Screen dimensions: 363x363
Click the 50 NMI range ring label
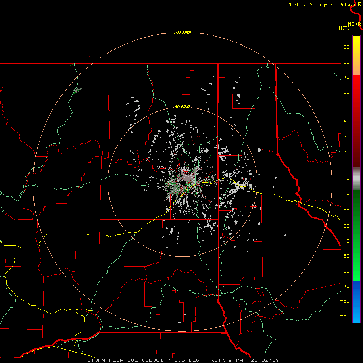(x=182, y=107)
